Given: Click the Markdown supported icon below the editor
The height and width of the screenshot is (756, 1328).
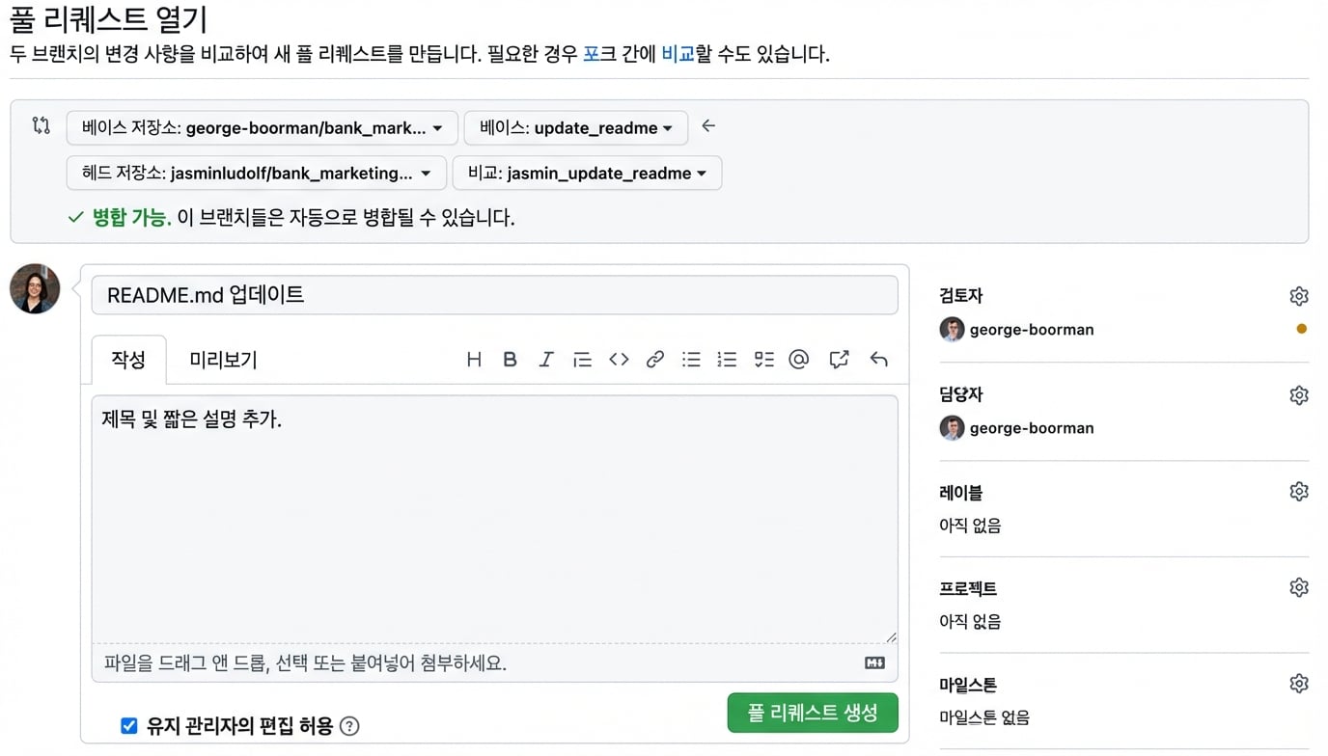Looking at the screenshot, I should coord(874,662).
